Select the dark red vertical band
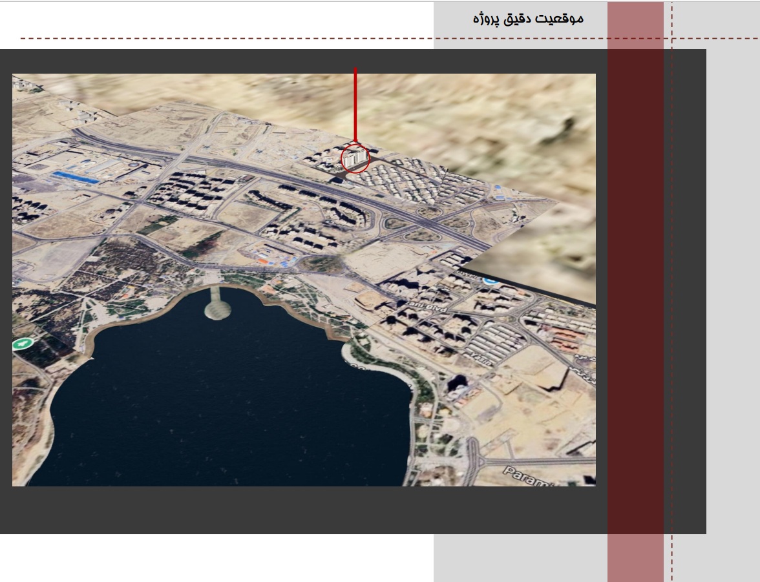760x582 pixels. coord(635,291)
